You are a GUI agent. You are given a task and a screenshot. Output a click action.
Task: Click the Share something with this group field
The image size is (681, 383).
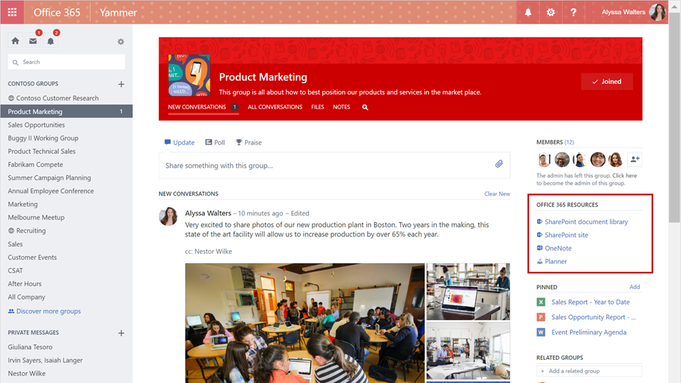pyautogui.click(x=334, y=165)
